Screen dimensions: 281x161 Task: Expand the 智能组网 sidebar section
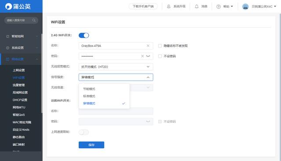click(22, 36)
